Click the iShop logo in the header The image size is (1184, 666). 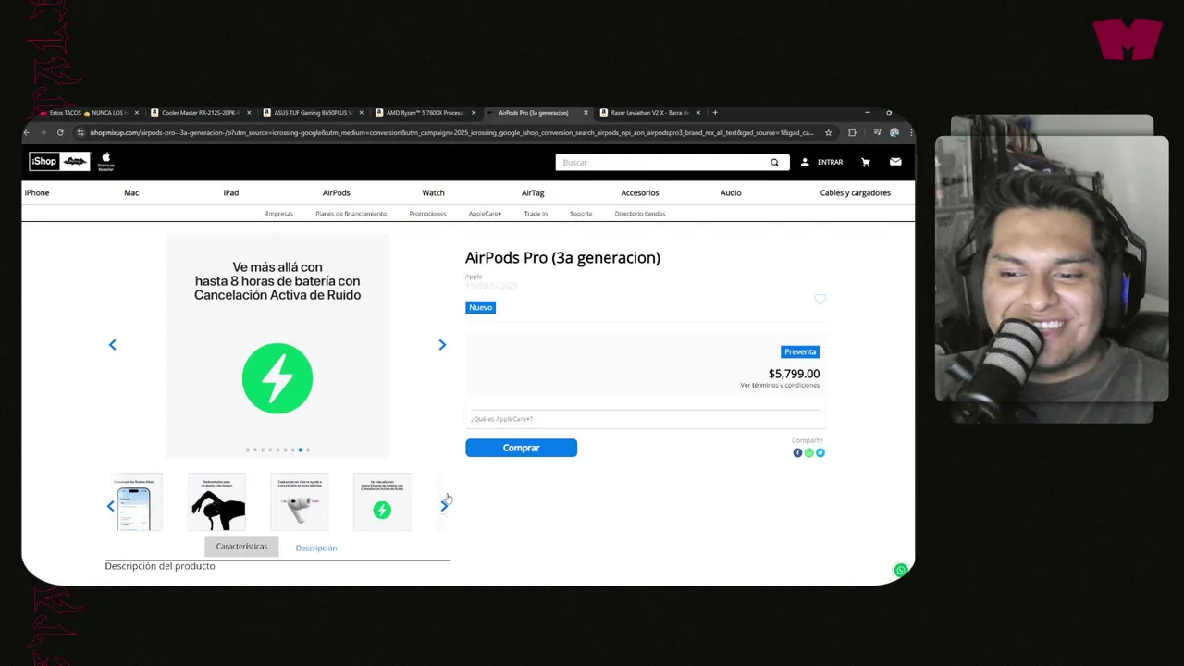59,162
